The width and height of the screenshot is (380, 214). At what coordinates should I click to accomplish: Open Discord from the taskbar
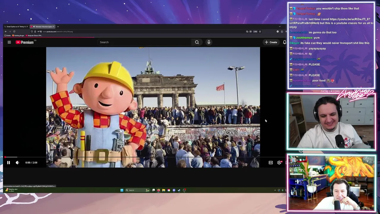tap(174, 190)
